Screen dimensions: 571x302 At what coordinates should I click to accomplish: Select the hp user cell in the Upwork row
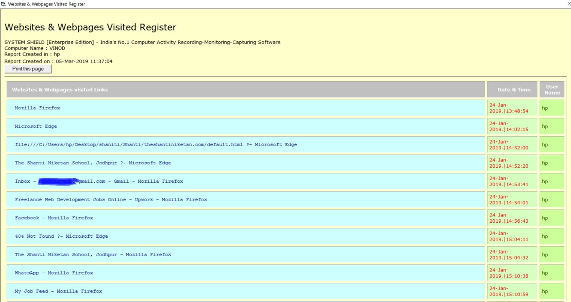pyautogui.click(x=552, y=200)
